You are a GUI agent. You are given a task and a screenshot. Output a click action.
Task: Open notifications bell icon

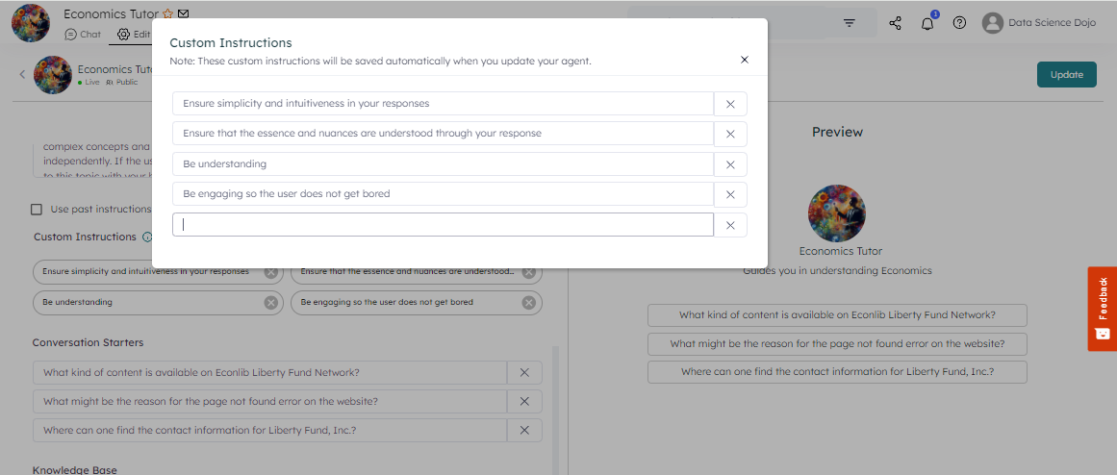pos(927,23)
